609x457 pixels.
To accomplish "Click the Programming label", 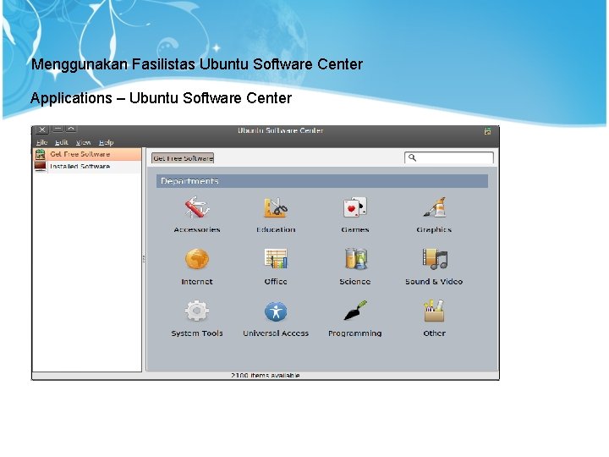I will (x=355, y=333).
